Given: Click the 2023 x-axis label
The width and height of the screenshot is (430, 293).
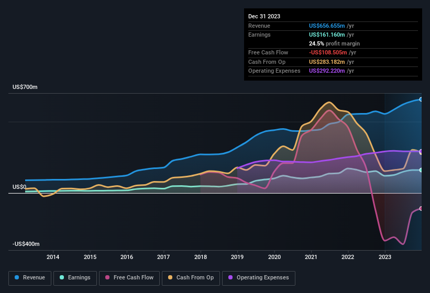Looking at the screenshot, I should [x=385, y=257].
